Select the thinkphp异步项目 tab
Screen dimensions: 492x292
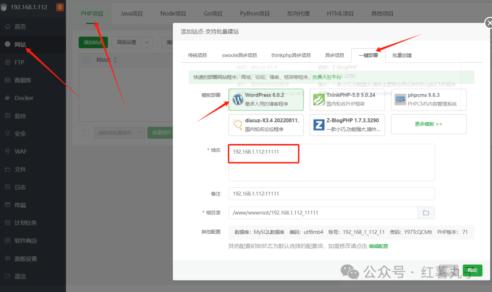(x=291, y=55)
